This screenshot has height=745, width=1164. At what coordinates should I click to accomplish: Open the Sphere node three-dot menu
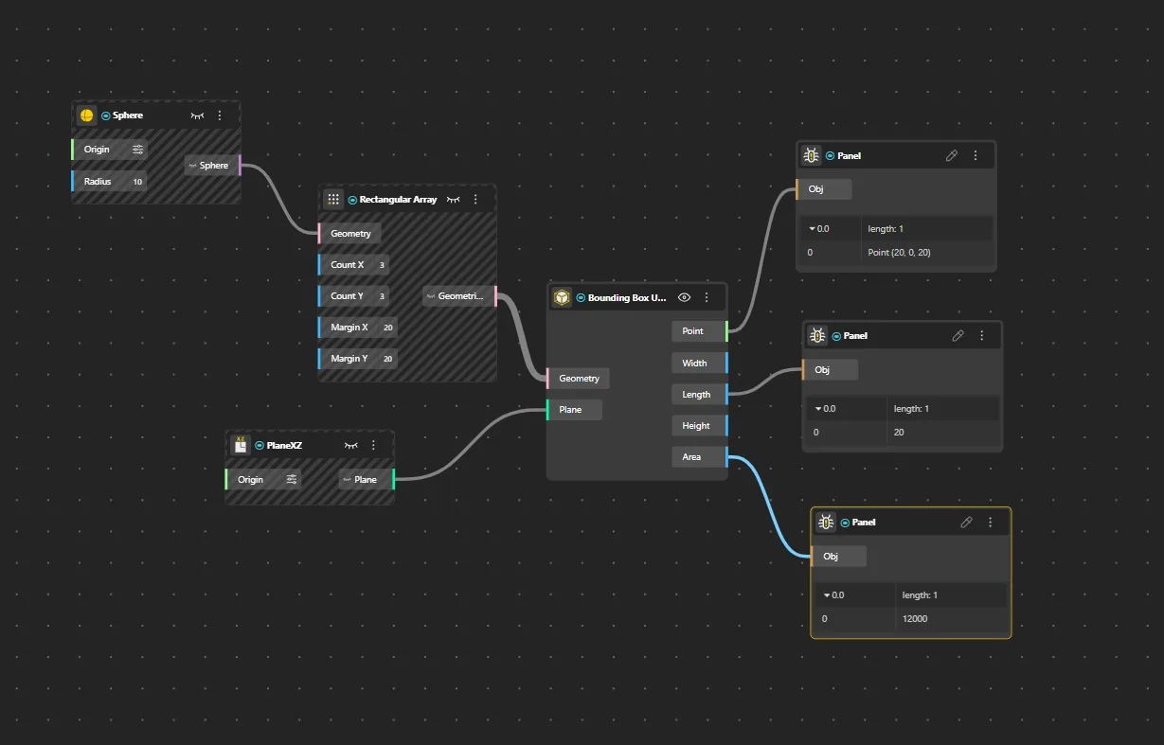point(220,115)
